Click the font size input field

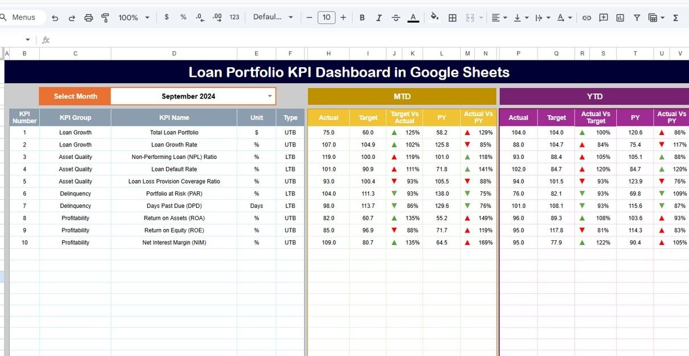pos(326,18)
